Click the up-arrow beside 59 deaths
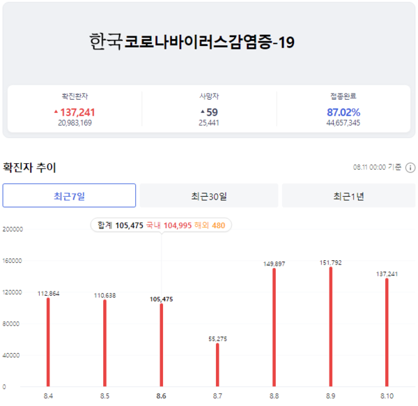The image size is (418, 406). (203, 112)
